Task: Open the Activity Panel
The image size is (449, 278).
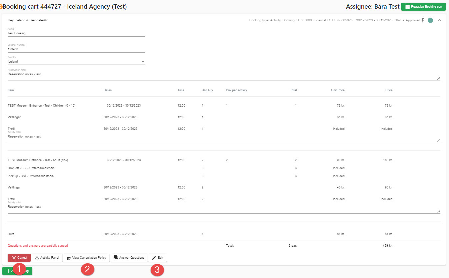Action: click(x=47, y=258)
